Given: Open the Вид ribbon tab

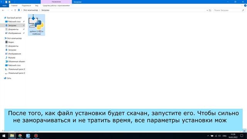Looking at the screenshot, I should tap(37, 5).
